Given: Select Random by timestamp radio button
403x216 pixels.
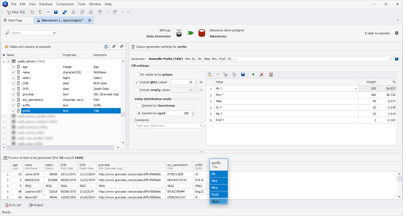Looking at the screenshot, I should (x=139, y=106).
